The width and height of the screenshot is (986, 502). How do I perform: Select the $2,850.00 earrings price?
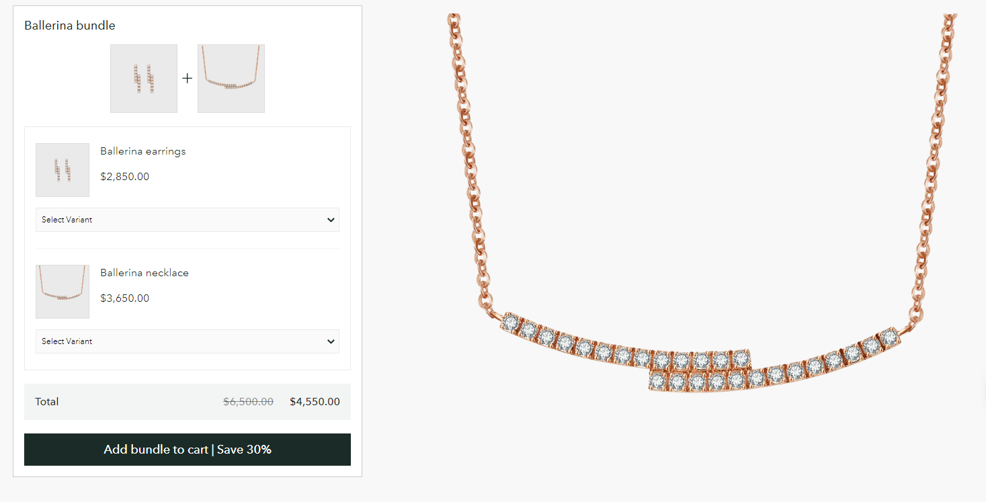coord(125,177)
